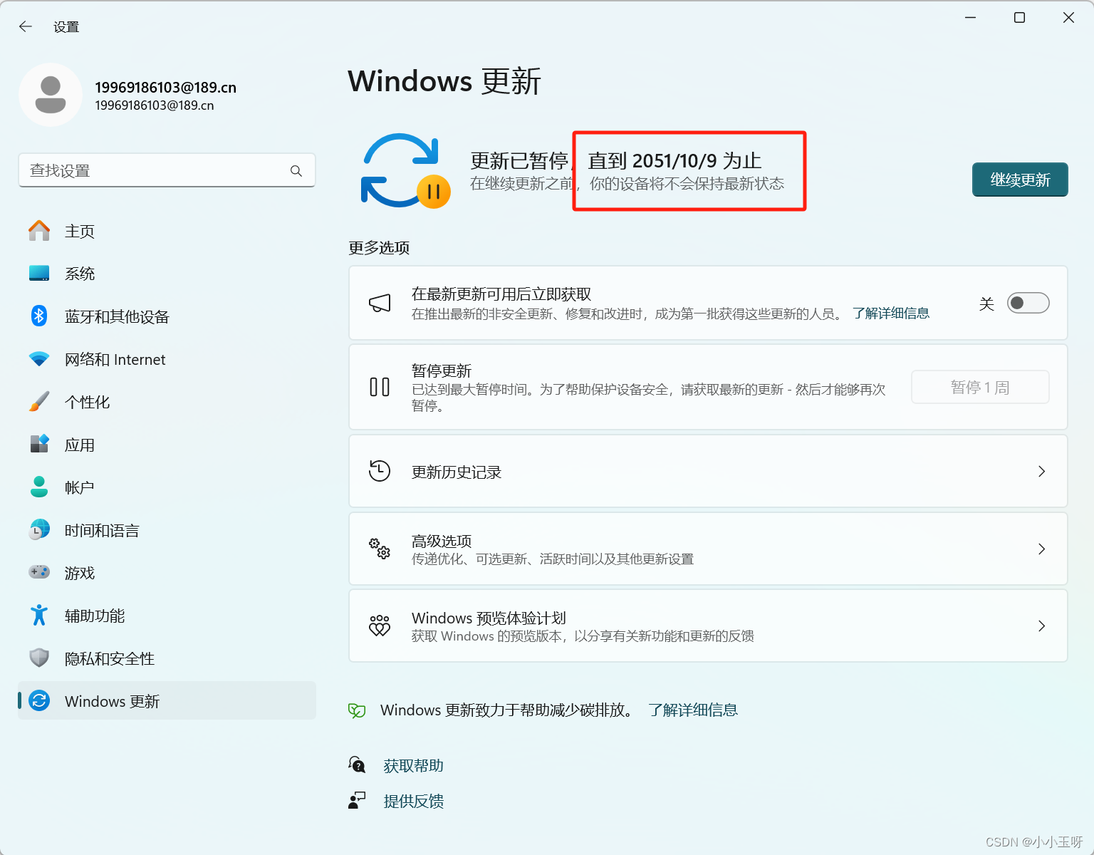
Task: Click the Gaming controller icon
Action: click(39, 572)
